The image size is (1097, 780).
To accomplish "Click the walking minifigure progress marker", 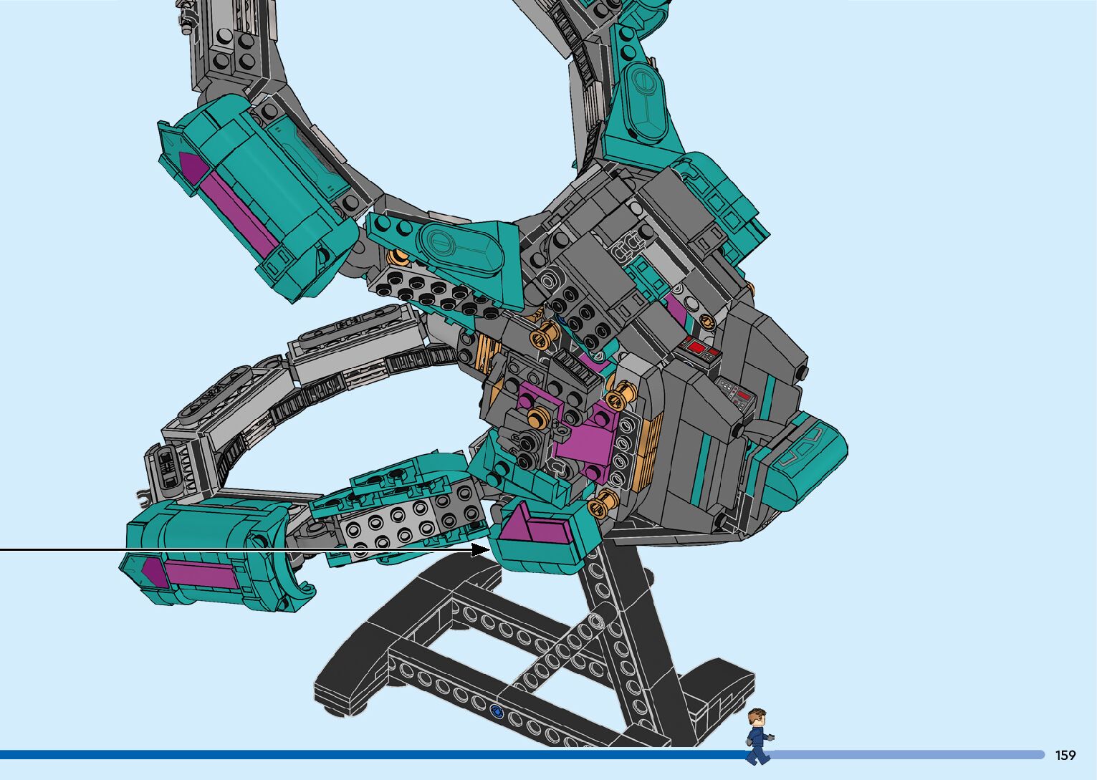I will pyautogui.click(x=758, y=736).
